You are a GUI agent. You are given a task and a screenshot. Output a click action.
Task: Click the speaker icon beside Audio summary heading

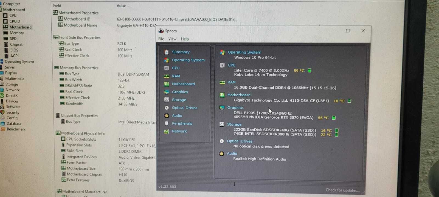pos(221,154)
